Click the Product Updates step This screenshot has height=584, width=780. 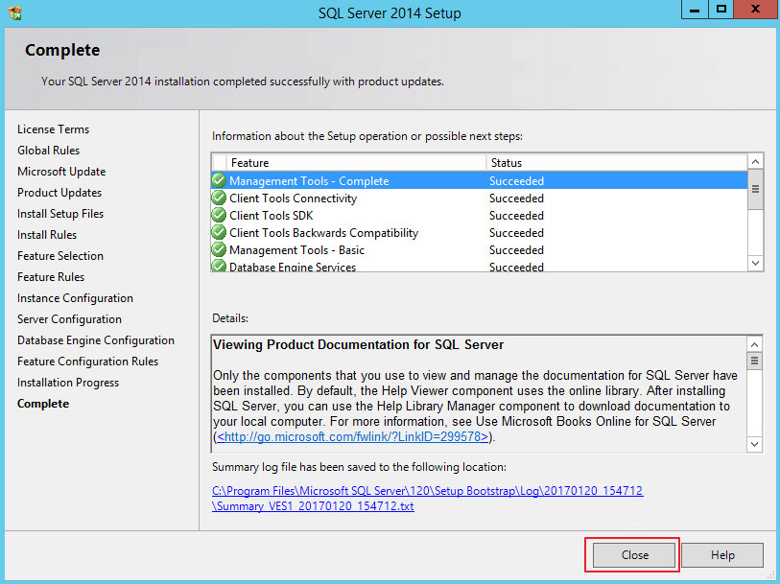coord(59,193)
